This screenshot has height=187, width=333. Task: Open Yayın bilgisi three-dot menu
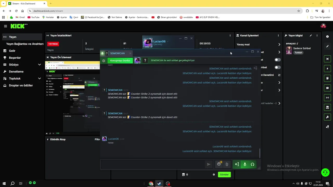tap(317, 36)
